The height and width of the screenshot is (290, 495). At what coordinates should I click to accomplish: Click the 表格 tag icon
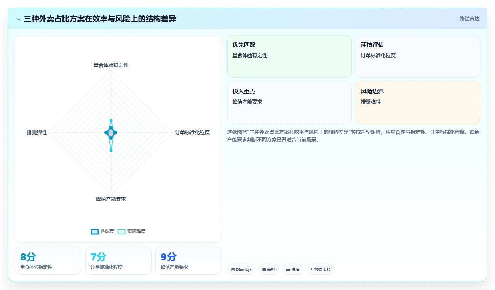[264, 269]
